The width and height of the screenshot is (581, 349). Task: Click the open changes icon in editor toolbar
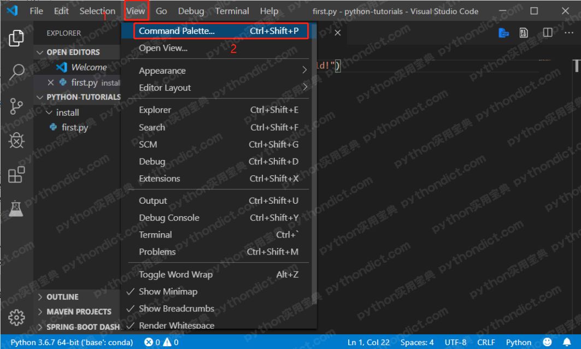point(524,33)
